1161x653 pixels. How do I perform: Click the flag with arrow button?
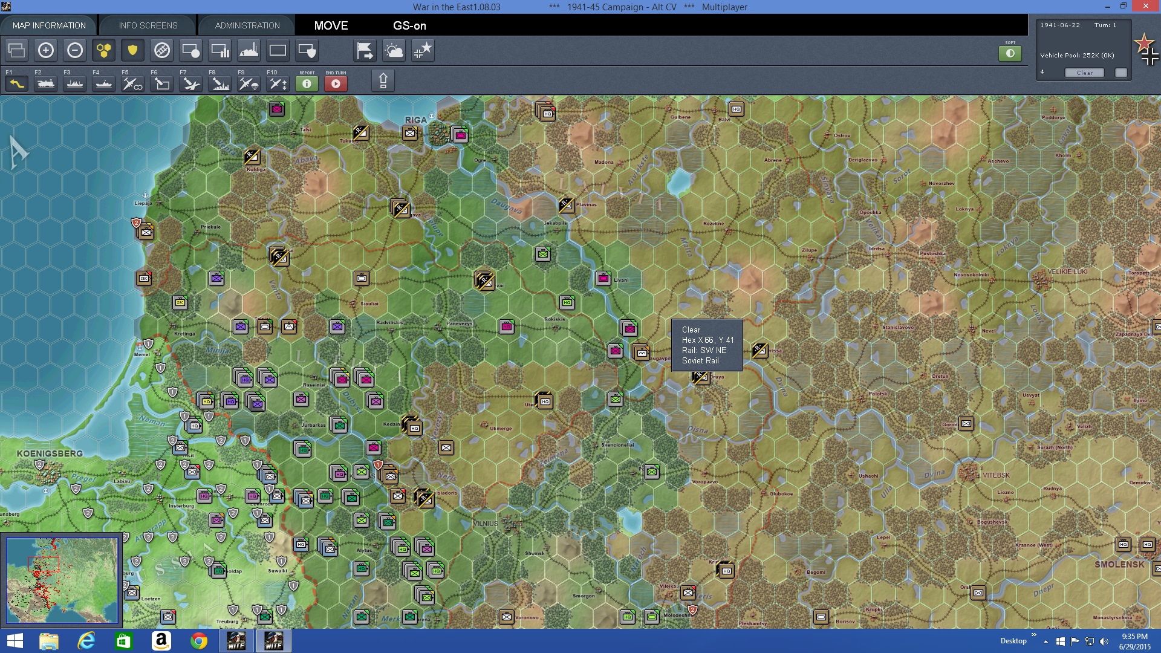pos(365,51)
